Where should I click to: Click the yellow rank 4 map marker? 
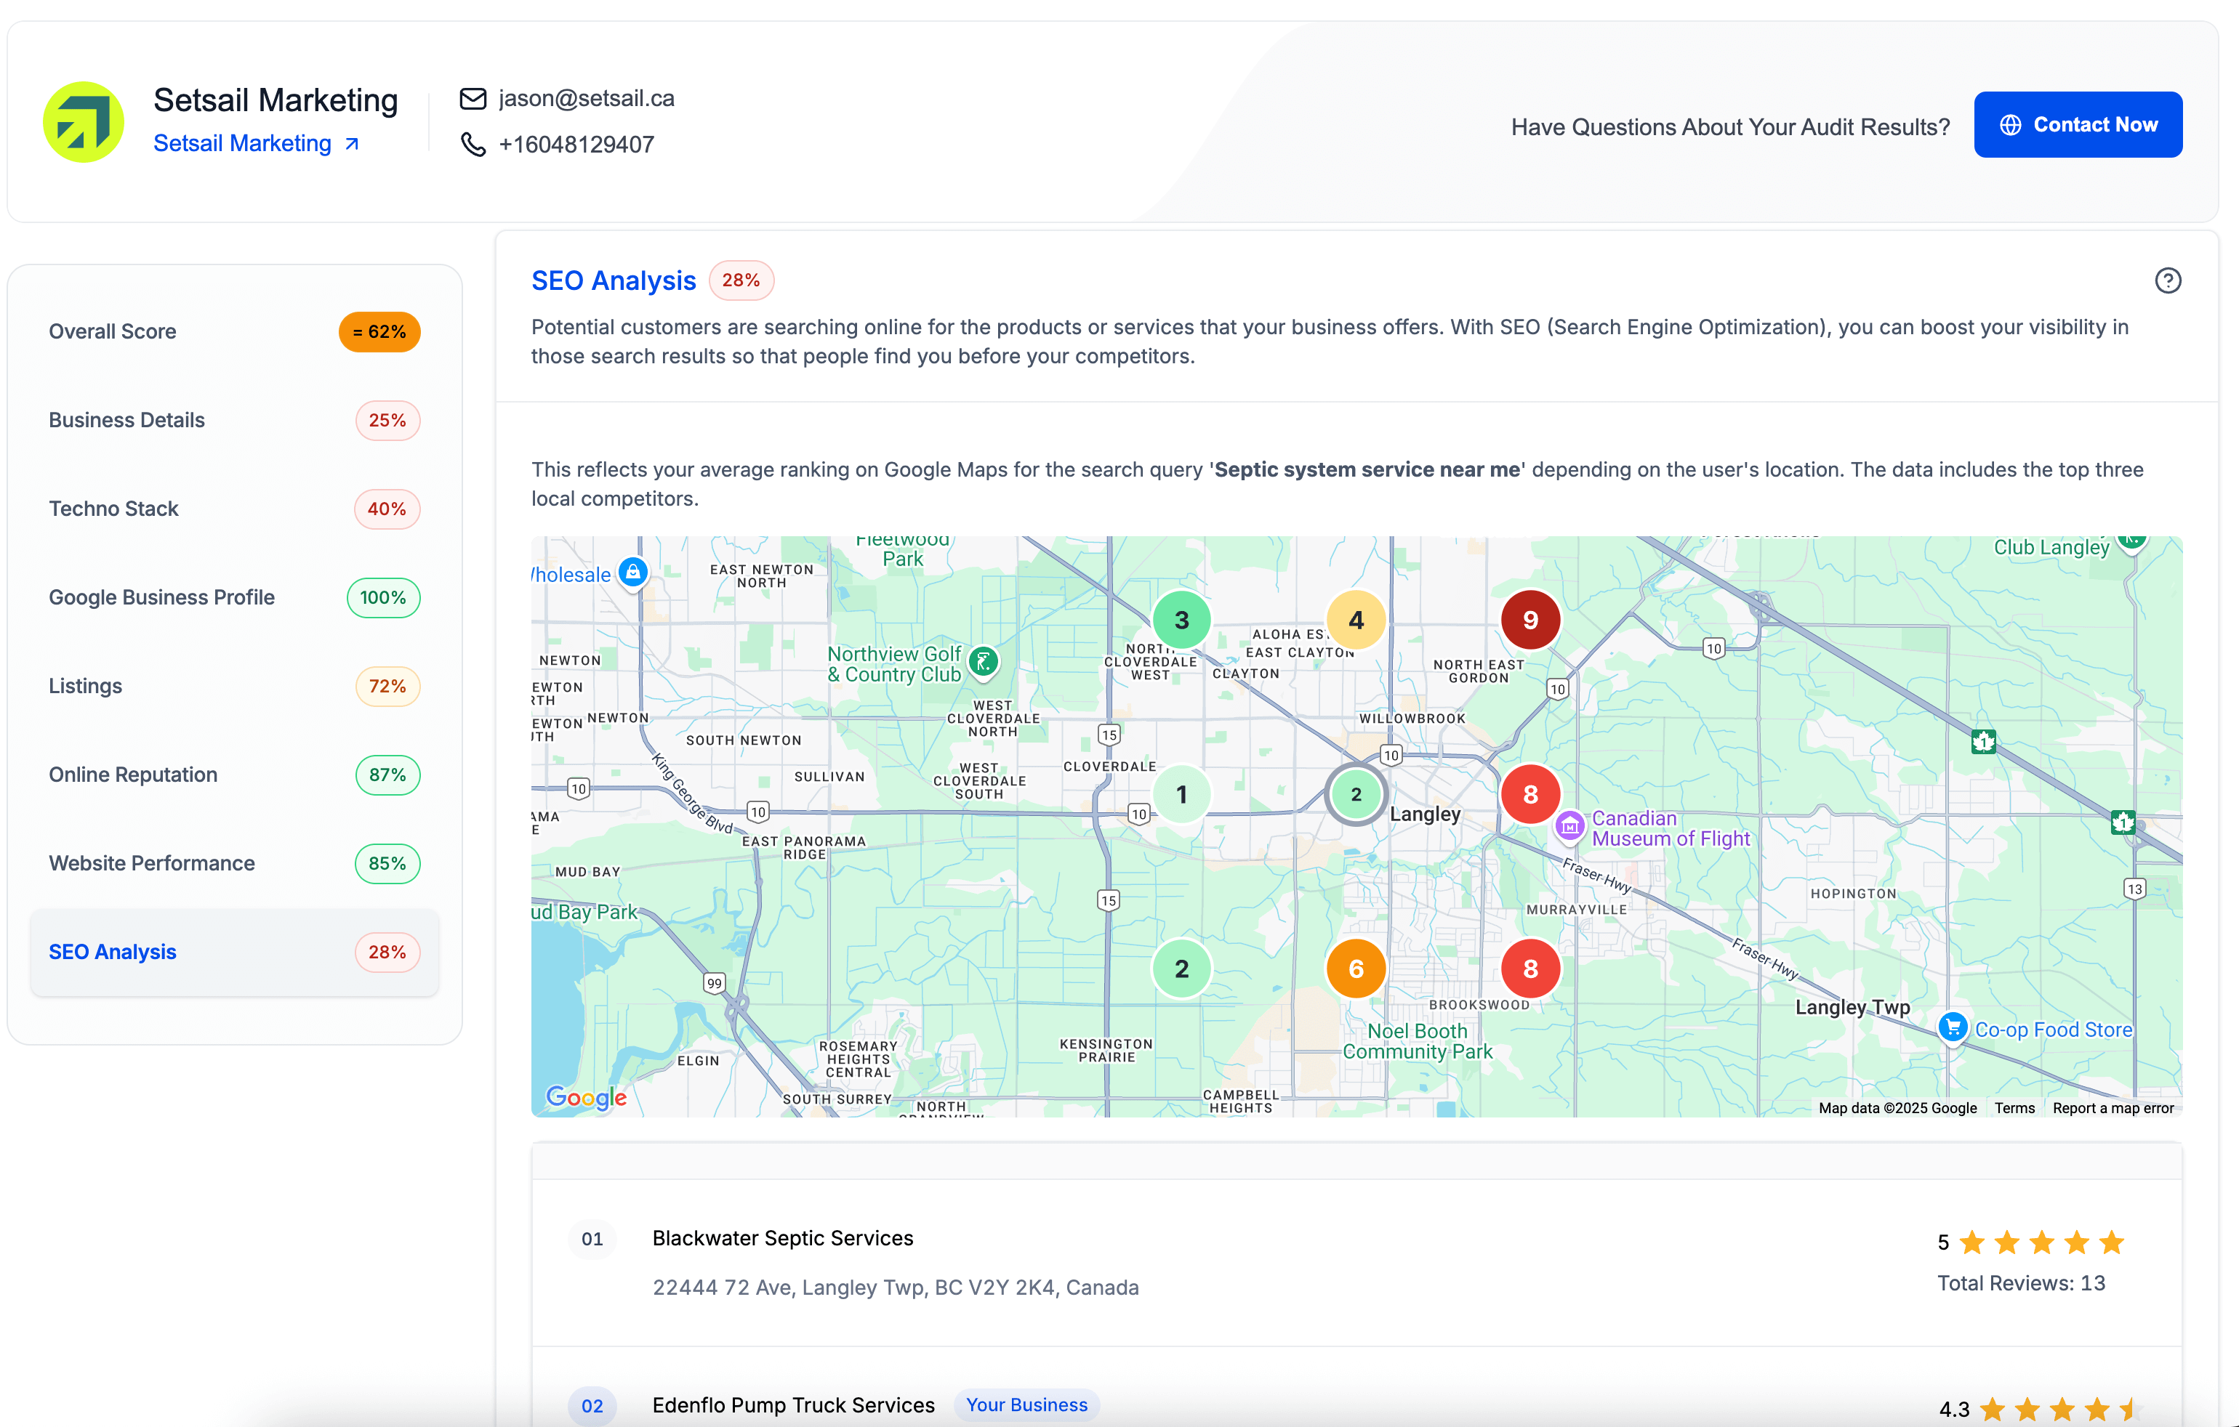[1356, 620]
